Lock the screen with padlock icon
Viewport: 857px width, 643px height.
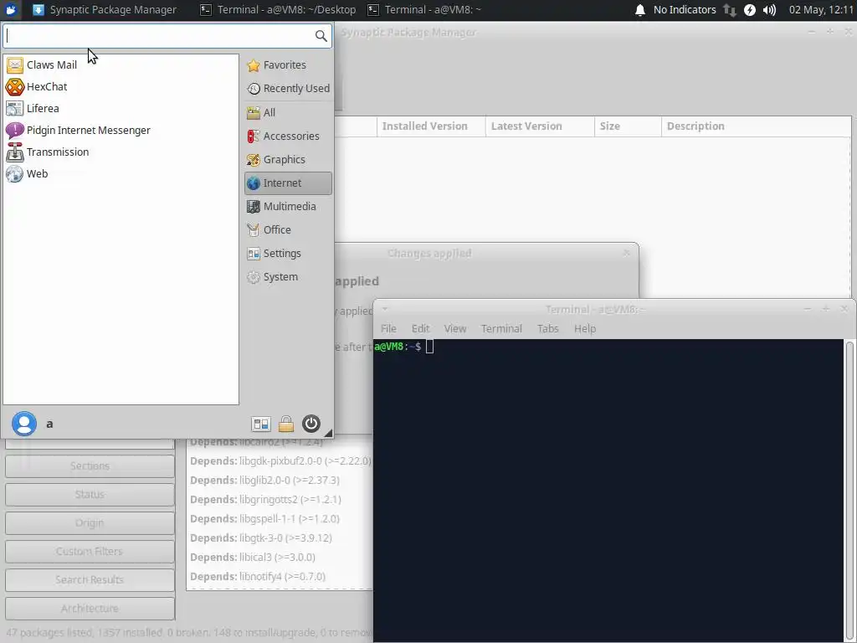click(286, 424)
